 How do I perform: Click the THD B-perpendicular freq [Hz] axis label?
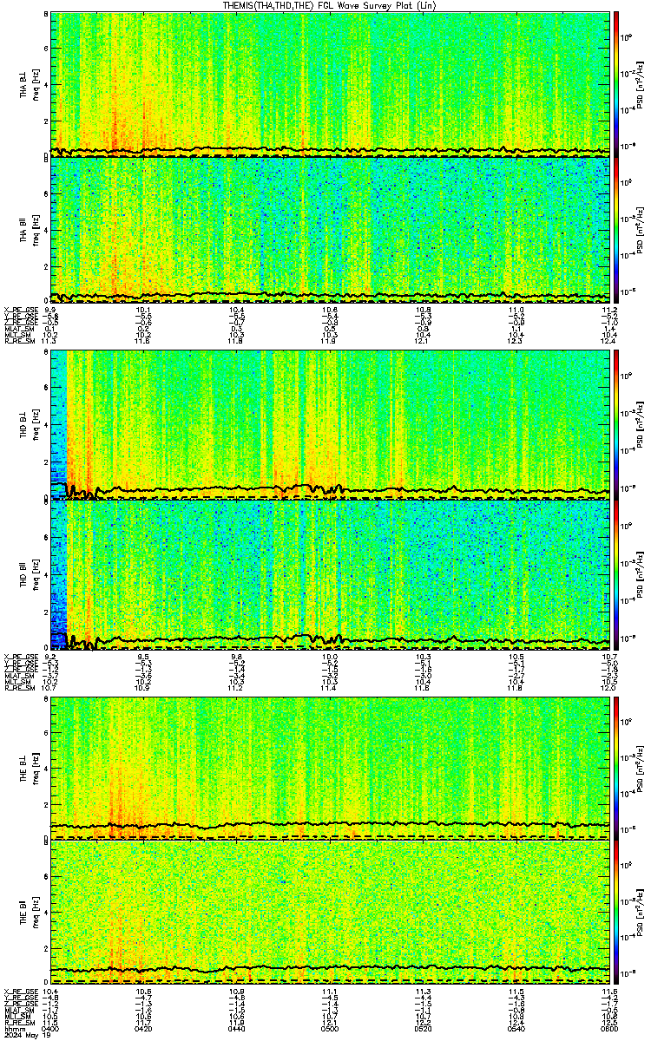(x=34, y=423)
